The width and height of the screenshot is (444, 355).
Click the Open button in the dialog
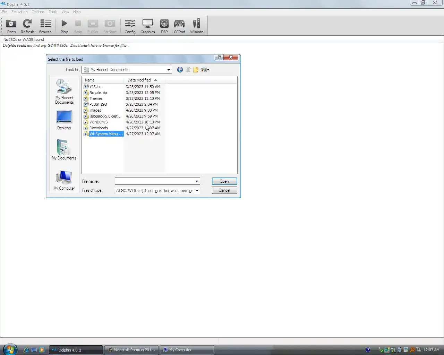pos(224,181)
